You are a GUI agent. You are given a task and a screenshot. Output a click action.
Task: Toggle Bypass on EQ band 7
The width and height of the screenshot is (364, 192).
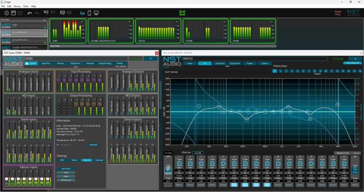pyautogui.click(x=245, y=185)
